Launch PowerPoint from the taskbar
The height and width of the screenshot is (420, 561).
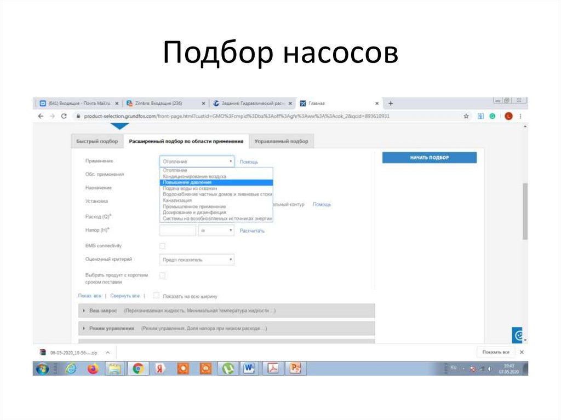tap(294, 369)
